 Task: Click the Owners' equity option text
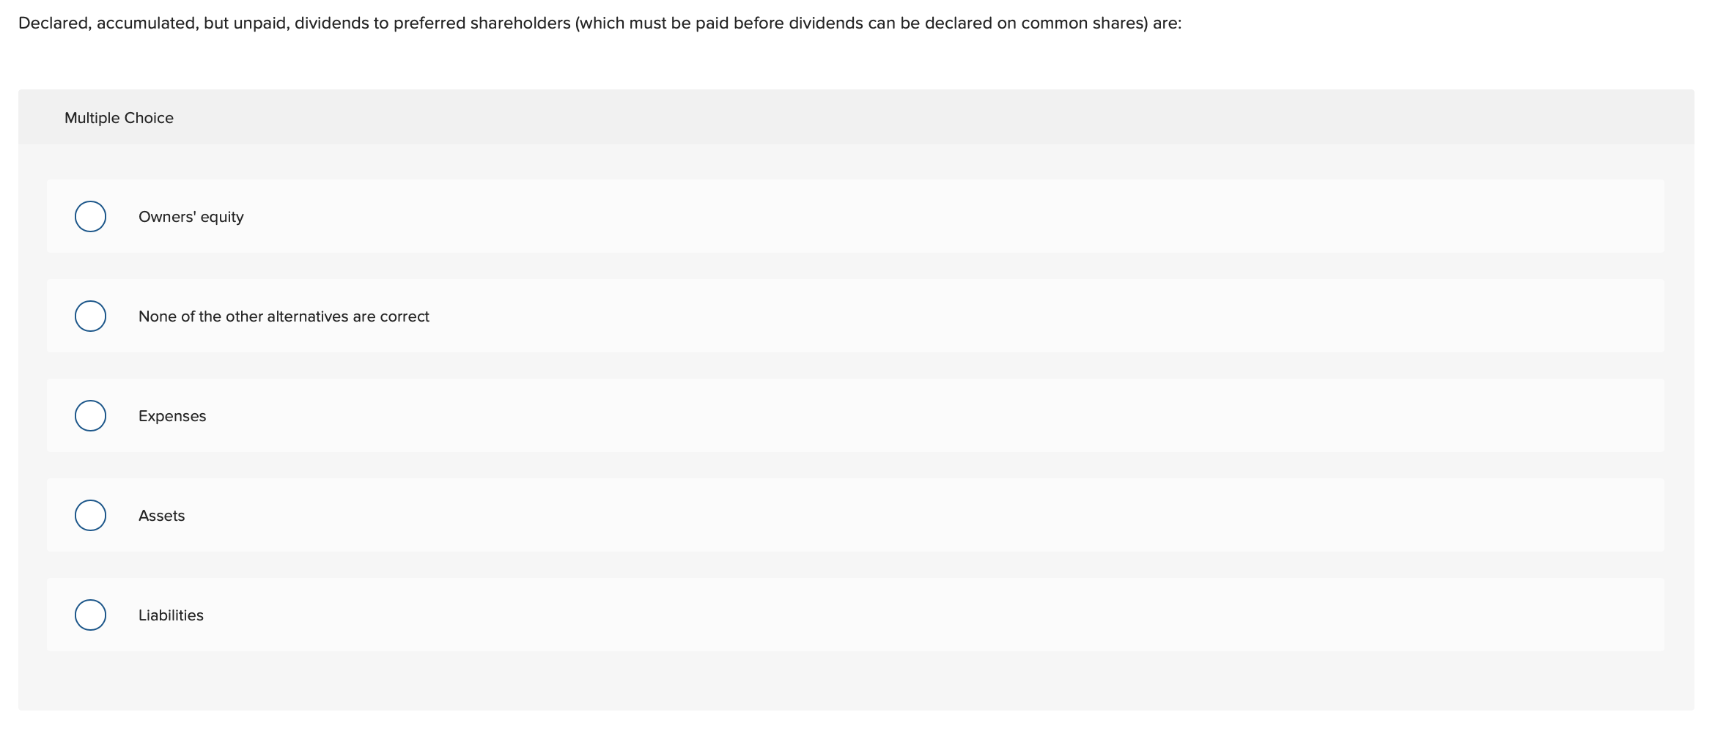[x=191, y=216]
